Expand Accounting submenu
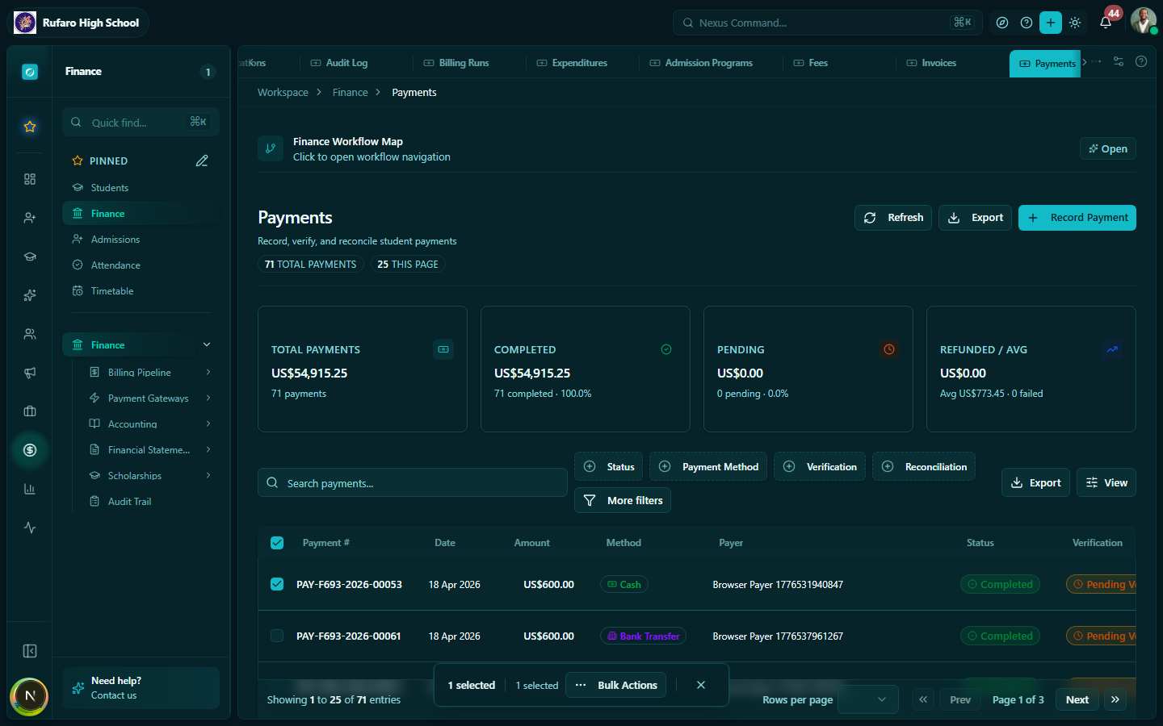 [x=208, y=423]
